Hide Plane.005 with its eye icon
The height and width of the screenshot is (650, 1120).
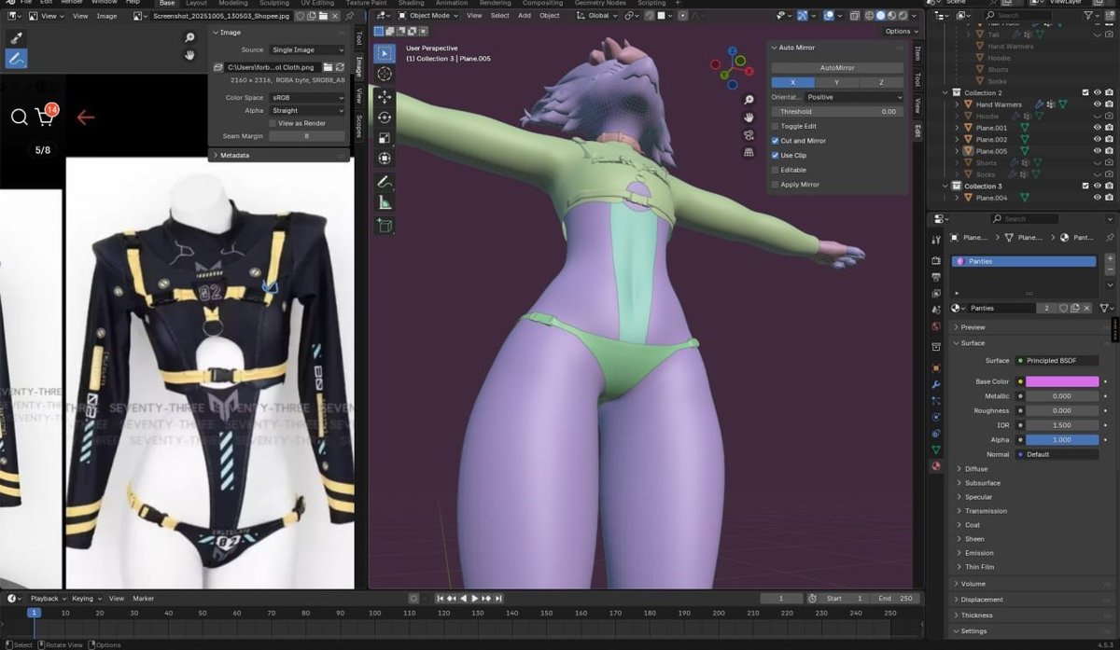click(x=1097, y=151)
